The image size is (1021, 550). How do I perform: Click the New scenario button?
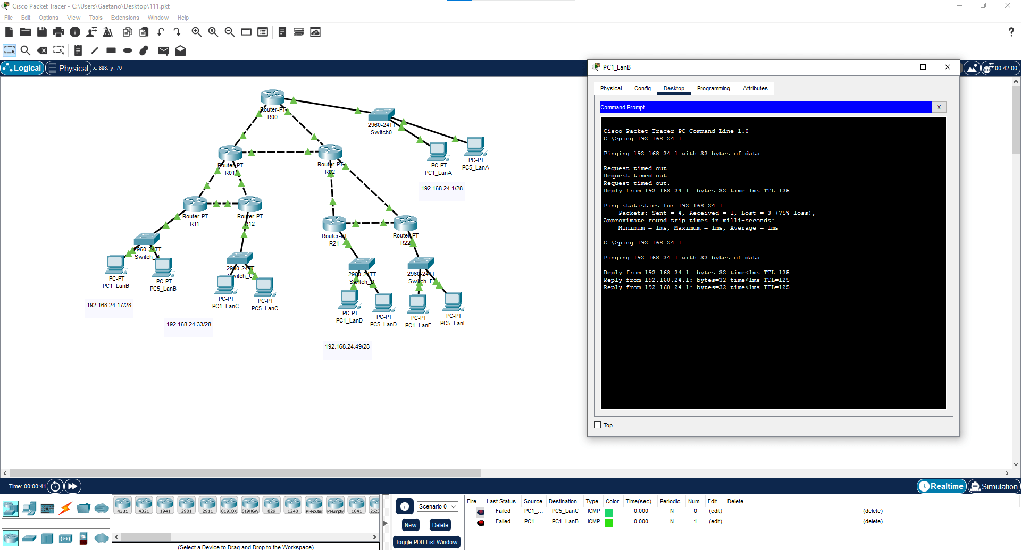click(410, 525)
